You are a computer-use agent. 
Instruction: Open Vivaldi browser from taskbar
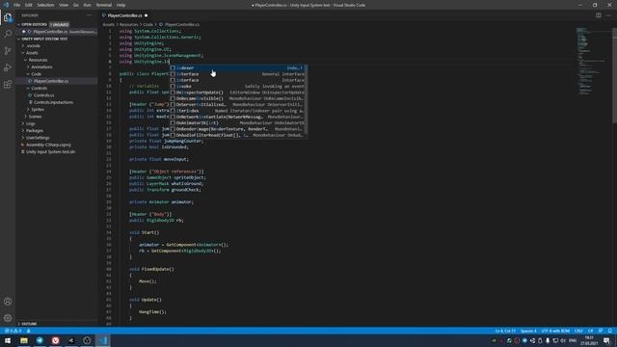[56, 340]
